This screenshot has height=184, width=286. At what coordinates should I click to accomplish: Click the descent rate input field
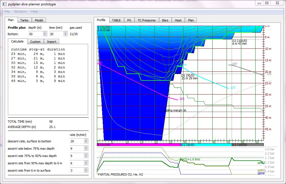pyautogui.click(x=77, y=141)
